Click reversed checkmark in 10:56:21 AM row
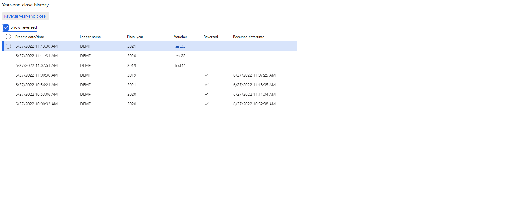The image size is (525, 212). [206, 84]
